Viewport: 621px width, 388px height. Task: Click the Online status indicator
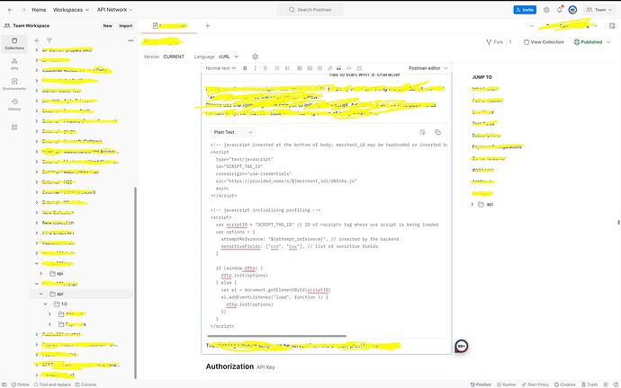pos(20,384)
